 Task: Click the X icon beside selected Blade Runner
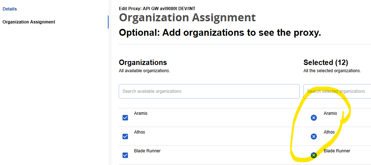pyautogui.click(x=314, y=155)
